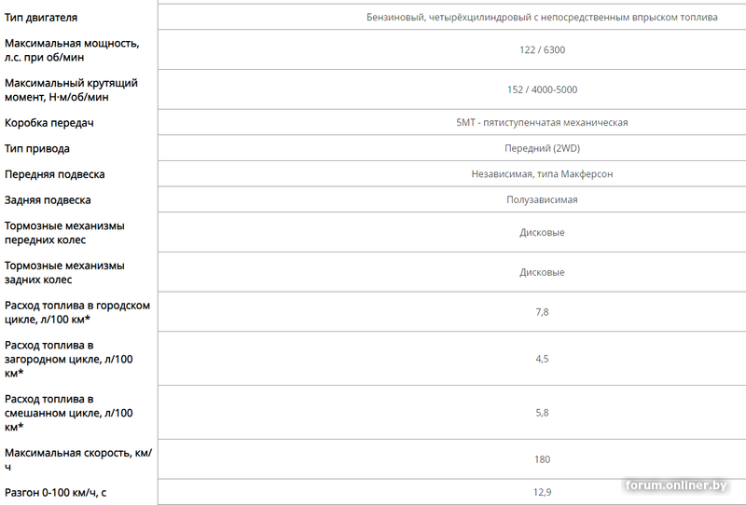Select the '152 / 4000-5000' torque value
746x505 pixels.
pyautogui.click(x=542, y=90)
